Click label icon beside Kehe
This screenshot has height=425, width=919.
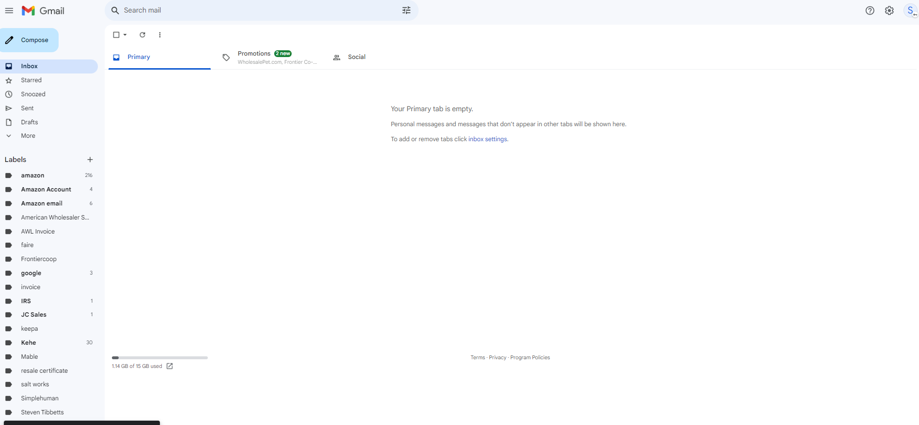pos(9,343)
